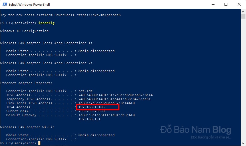Screen dimensions: 246x146
Task: Click the Temporary IPv6 Address value
Action: [x=115, y=99]
